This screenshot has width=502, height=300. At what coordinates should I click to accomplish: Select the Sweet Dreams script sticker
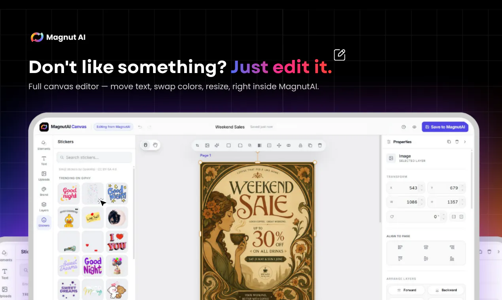pos(69,266)
